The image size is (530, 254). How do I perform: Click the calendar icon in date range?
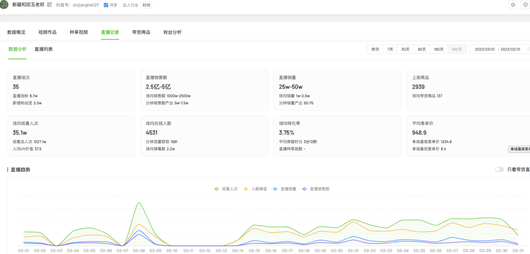pos(528,49)
